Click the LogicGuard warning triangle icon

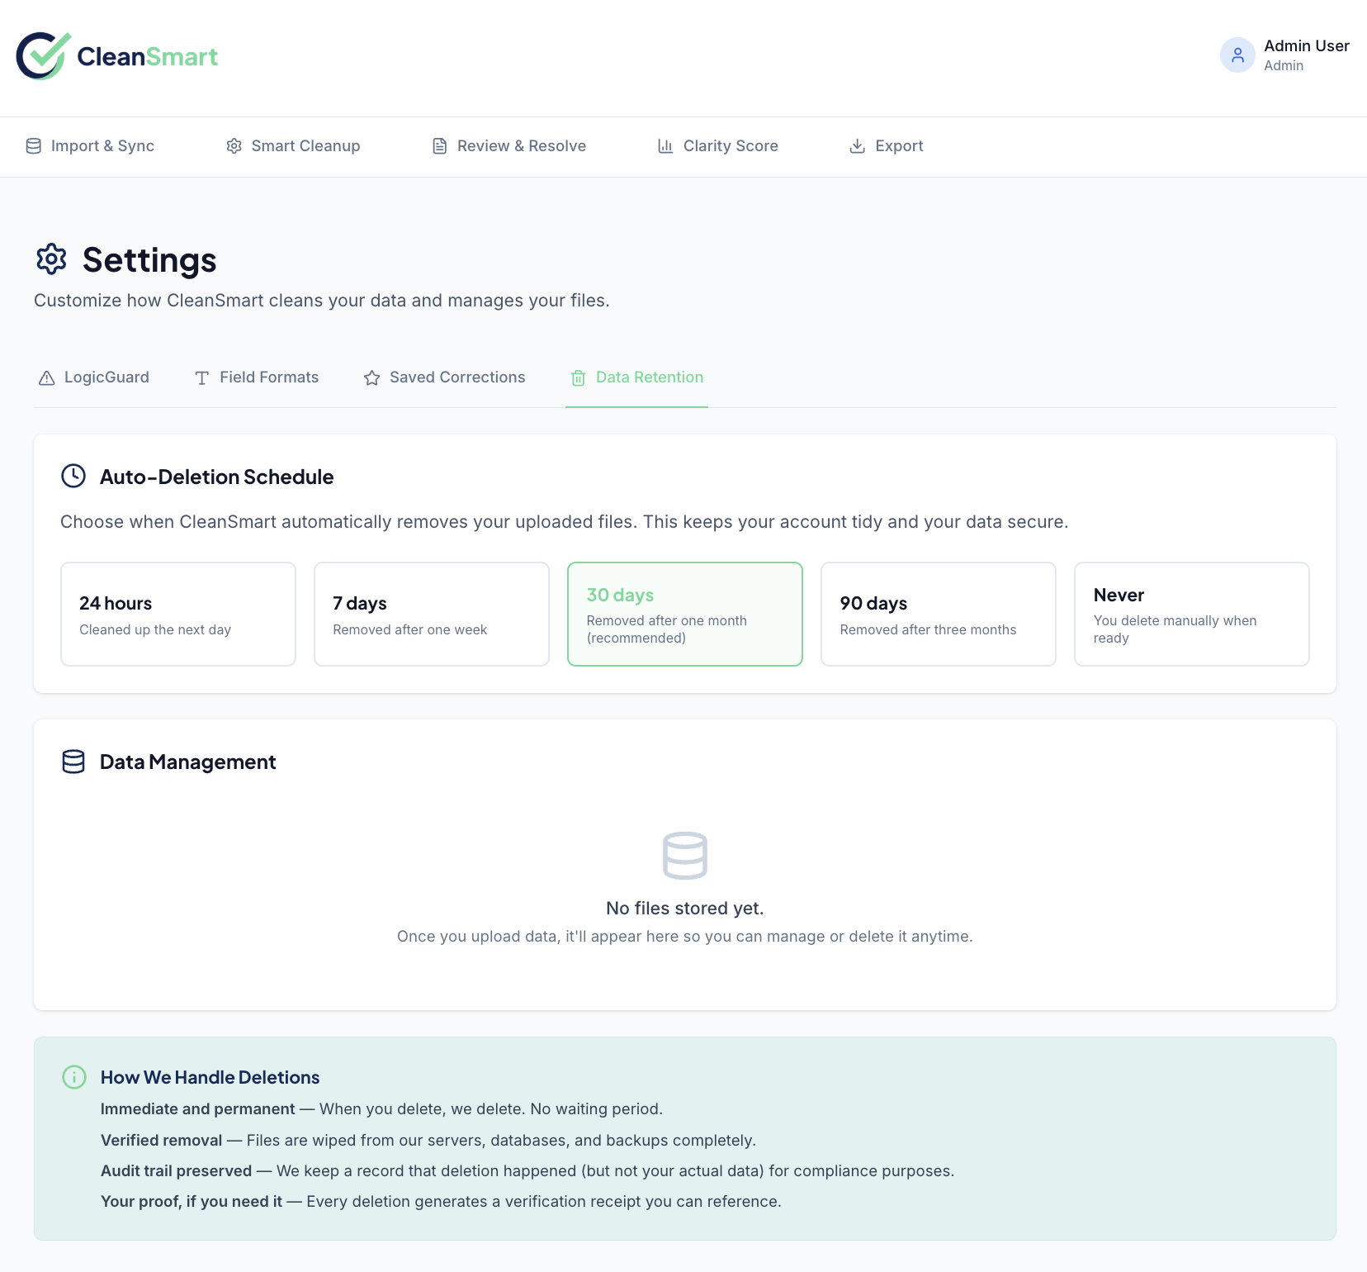(x=47, y=377)
